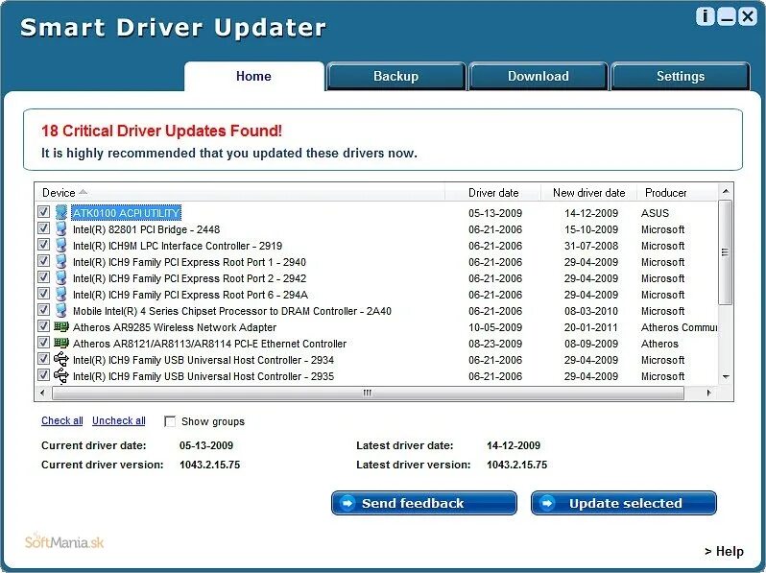The image size is (766, 573).
Task: Click the Check all link
Action: point(62,420)
